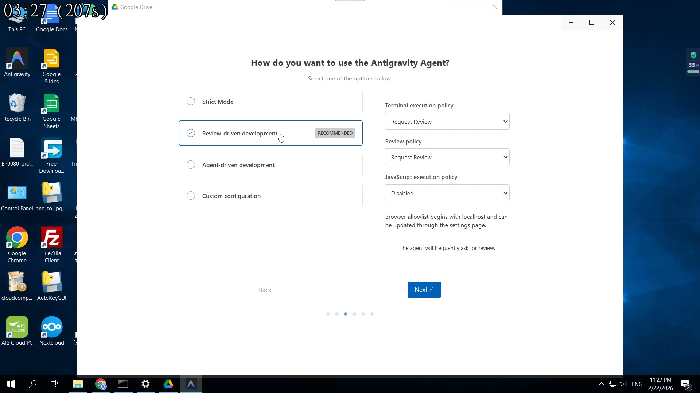
Task: Click the Next button
Action: (x=424, y=289)
